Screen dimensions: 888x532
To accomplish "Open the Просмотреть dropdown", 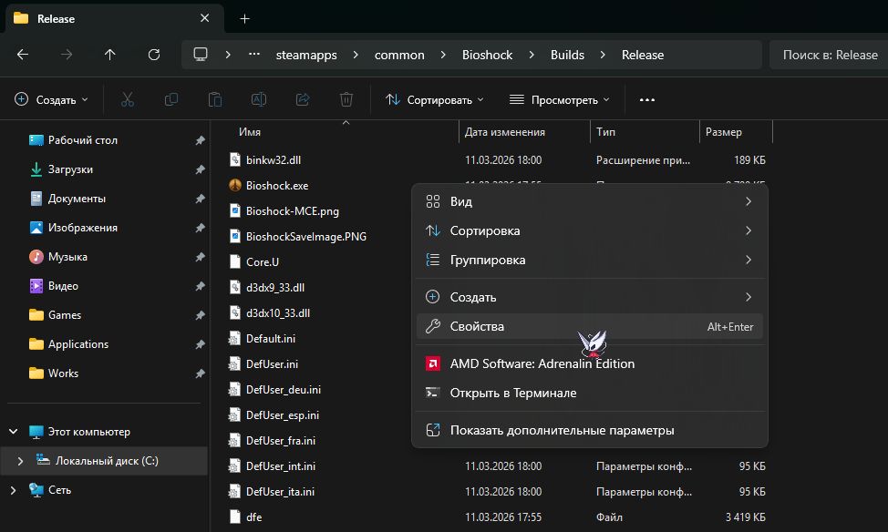I will [x=560, y=99].
